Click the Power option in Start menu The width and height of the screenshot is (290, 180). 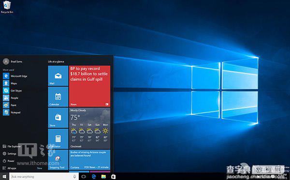point(9,161)
